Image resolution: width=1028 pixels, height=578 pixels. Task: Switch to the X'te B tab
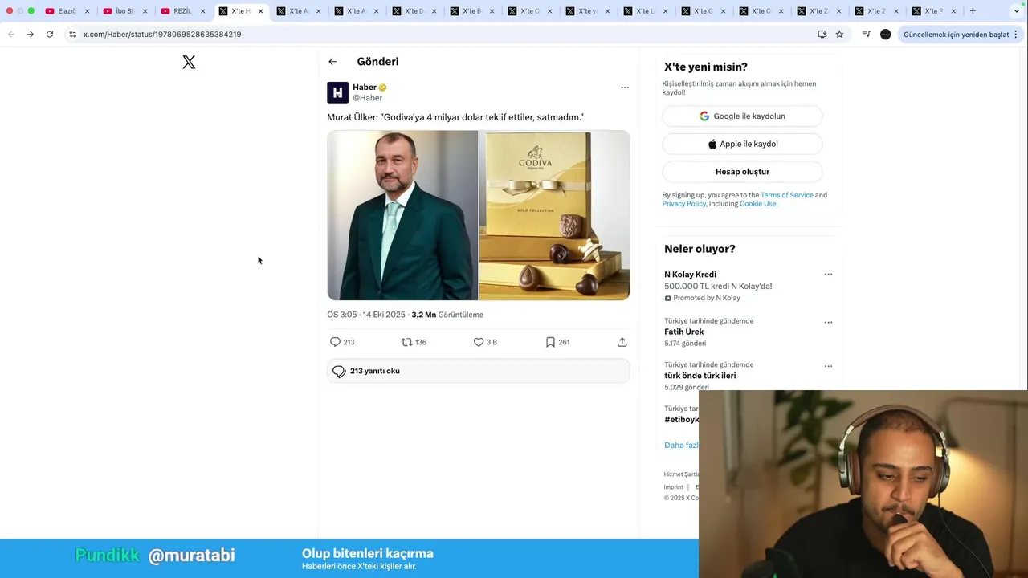coord(471,11)
